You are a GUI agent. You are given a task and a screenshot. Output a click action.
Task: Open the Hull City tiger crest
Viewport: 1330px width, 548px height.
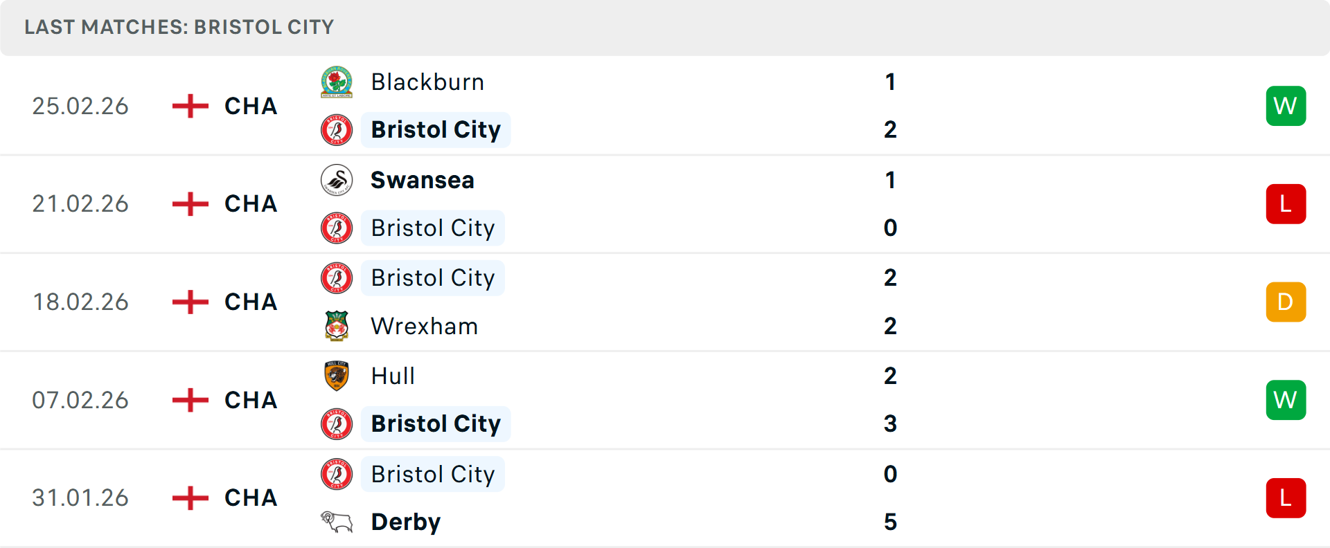[337, 376]
